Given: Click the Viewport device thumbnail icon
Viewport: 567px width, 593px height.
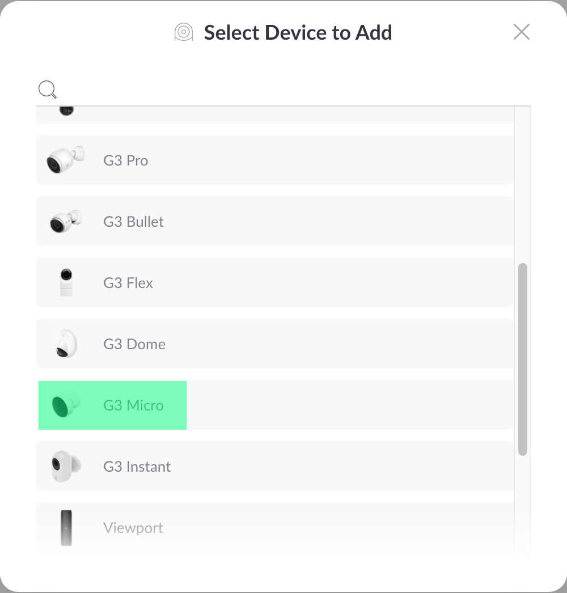Looking at the screenshot, I should tap(66, 527).
